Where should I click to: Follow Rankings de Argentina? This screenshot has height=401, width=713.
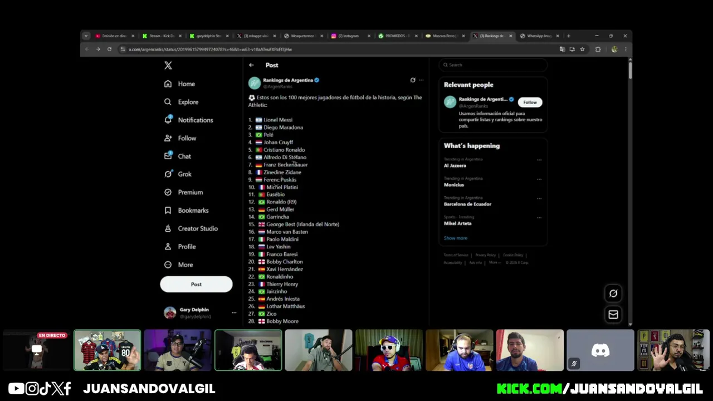coord(530,102)
